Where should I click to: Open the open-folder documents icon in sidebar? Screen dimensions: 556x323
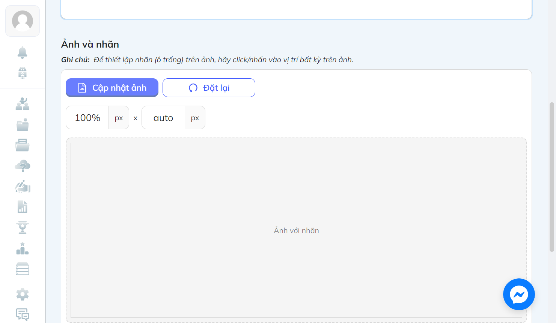(x=23, y=145)
